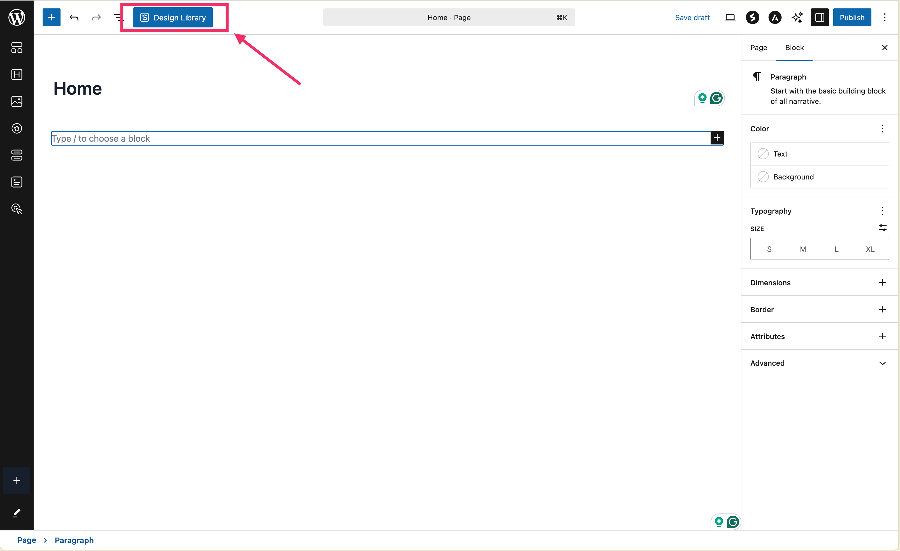This screenshot has width=900, height=551.
Task: Open the Typography options menu
Action: tap(883, 211)
